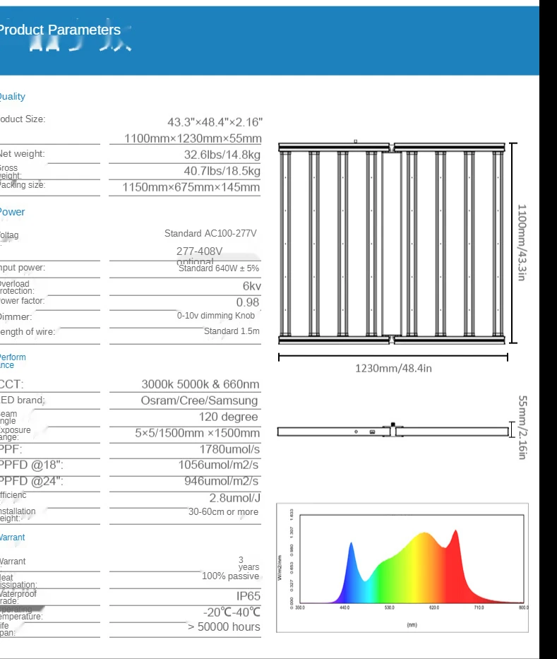Click the CCT label

pos(12,384)
